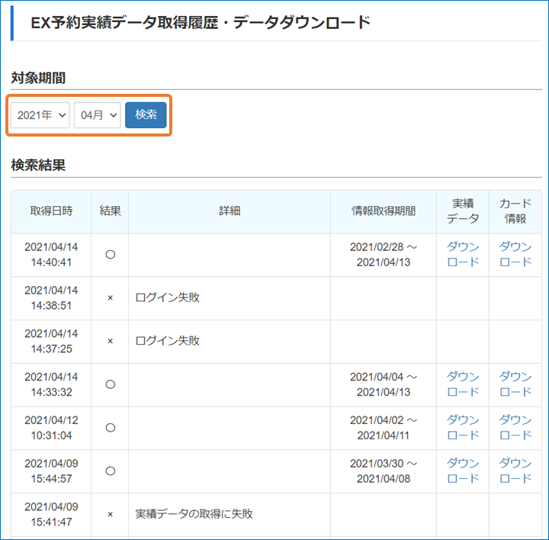Open the 2021年 year dropdown
This screenshot has width=549, height=540.
(40, 115)
